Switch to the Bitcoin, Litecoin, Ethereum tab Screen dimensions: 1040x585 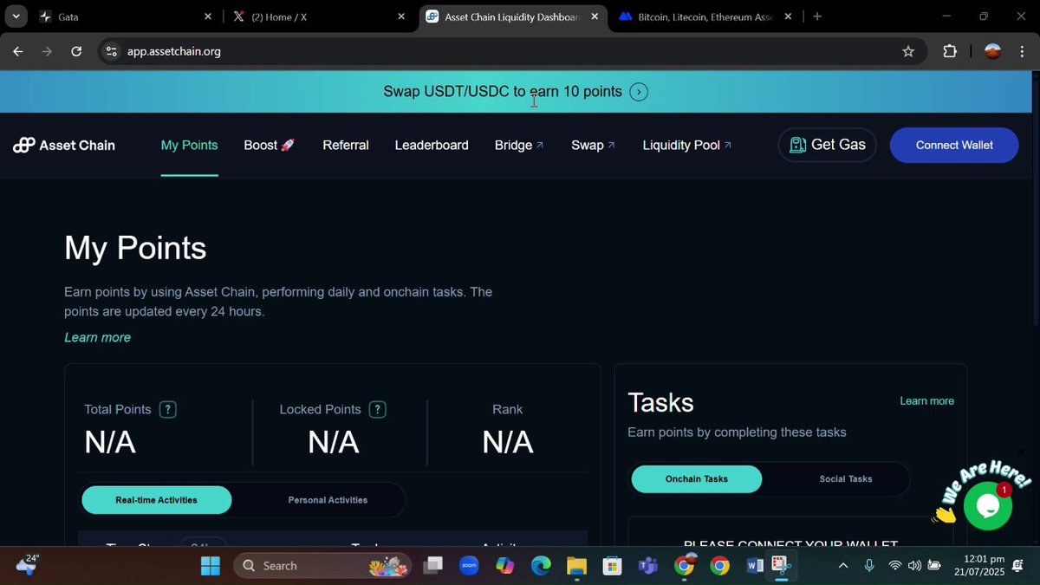tap(705, 16)
